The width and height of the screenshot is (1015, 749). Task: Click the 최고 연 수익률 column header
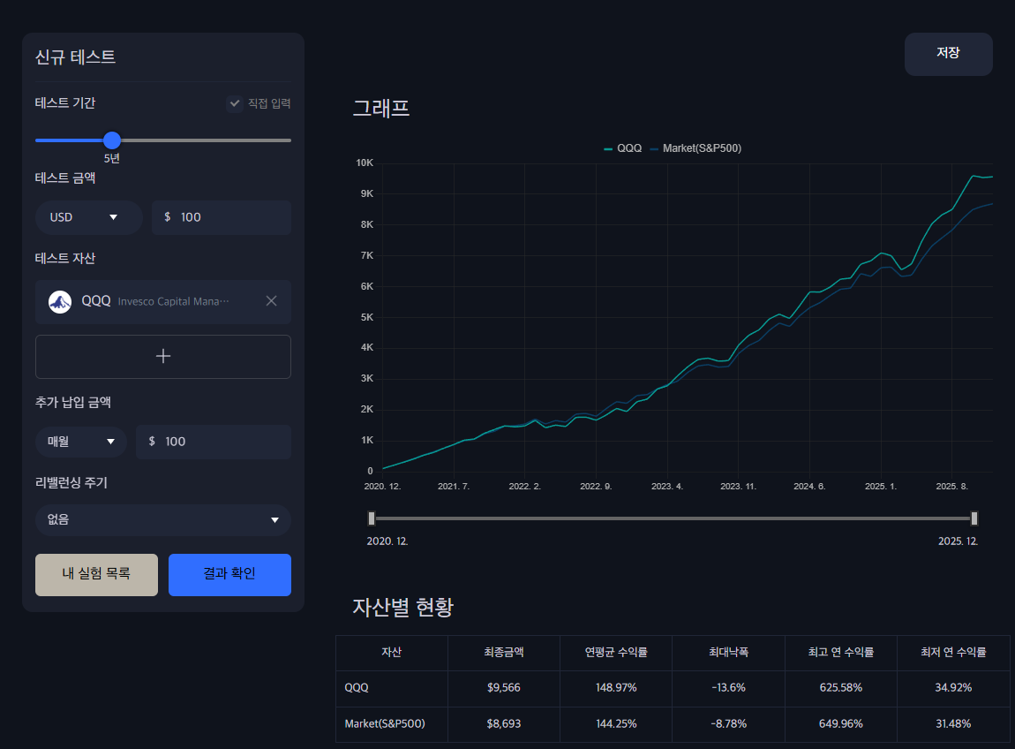coord(841,653)
